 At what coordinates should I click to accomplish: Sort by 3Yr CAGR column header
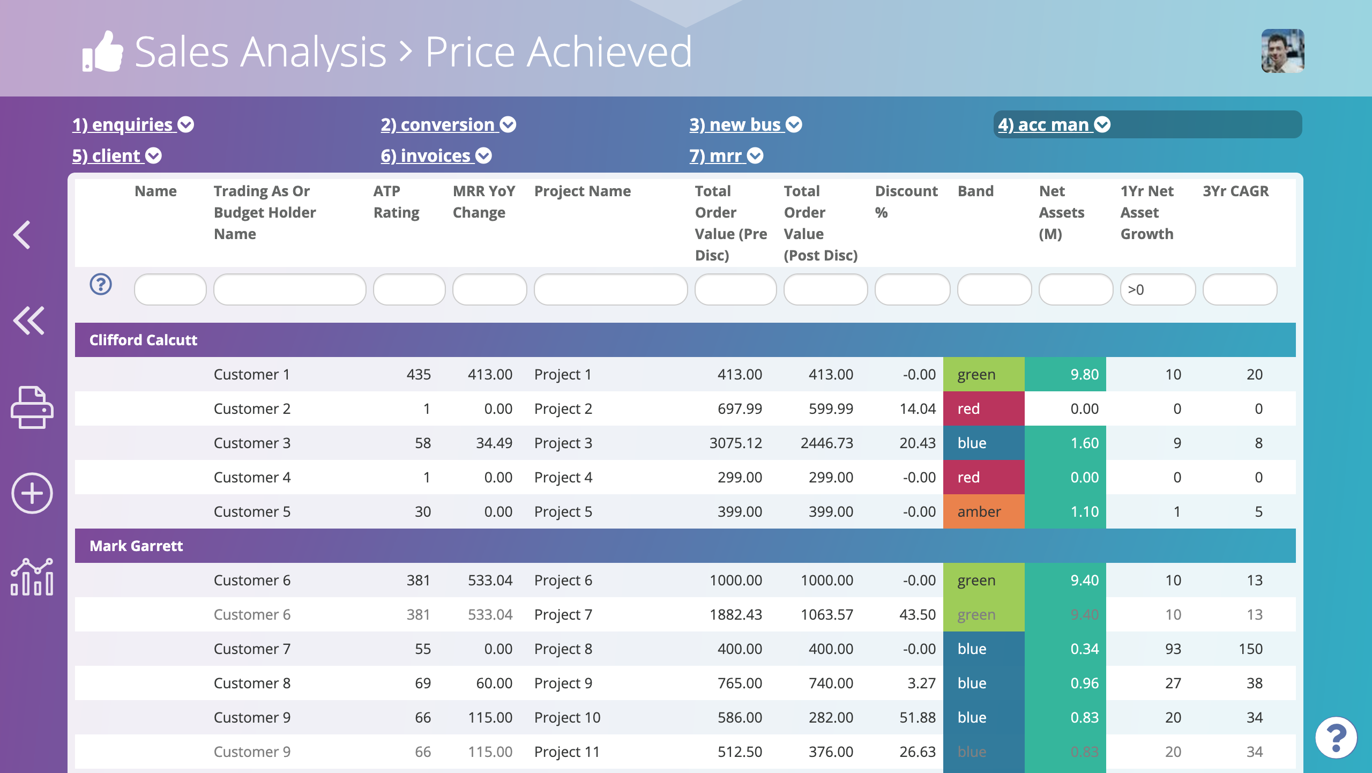1236,191
